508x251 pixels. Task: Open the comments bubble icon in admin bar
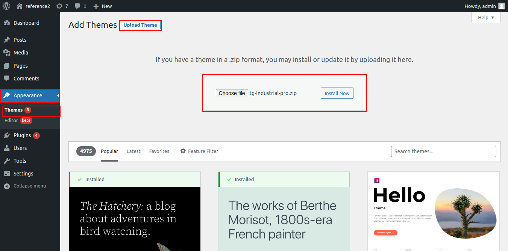(77, 6)
